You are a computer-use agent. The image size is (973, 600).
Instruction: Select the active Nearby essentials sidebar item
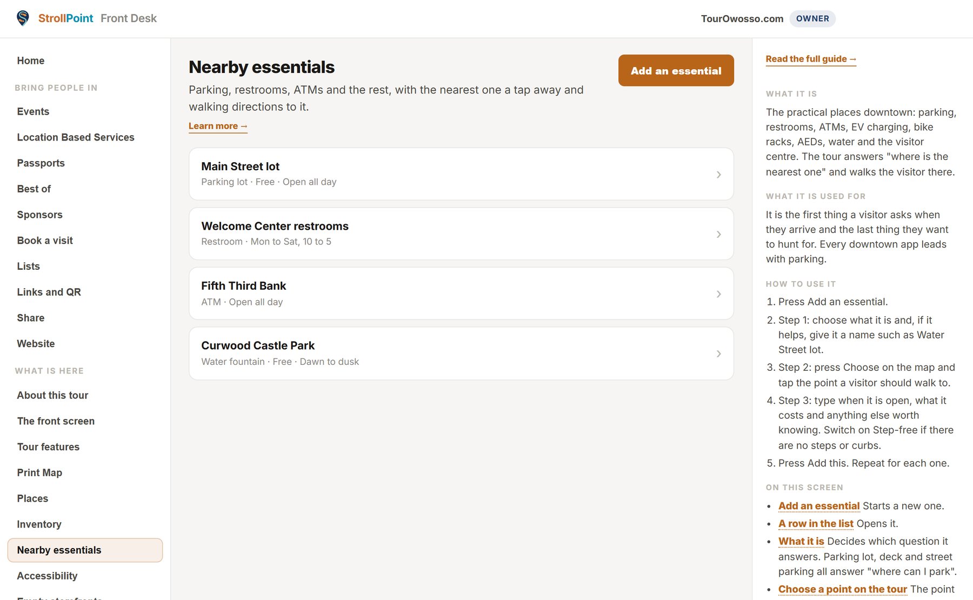85,550
